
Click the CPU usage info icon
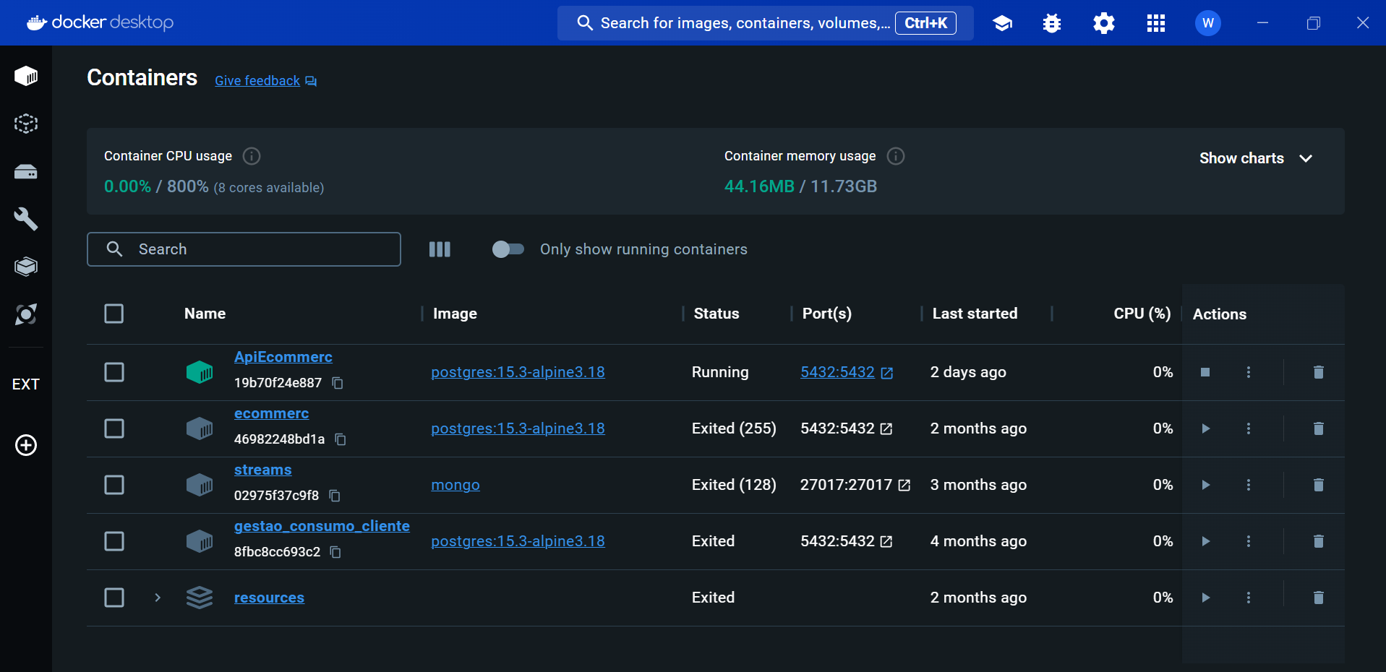[252, 156]
